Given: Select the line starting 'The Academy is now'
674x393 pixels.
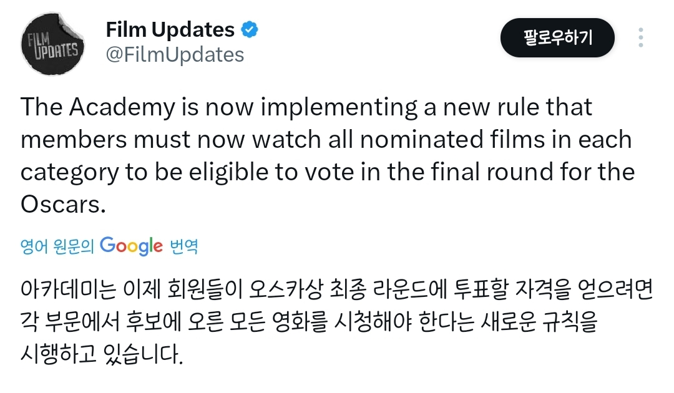Looking at the screenshot, I should [x=306, y=107].
